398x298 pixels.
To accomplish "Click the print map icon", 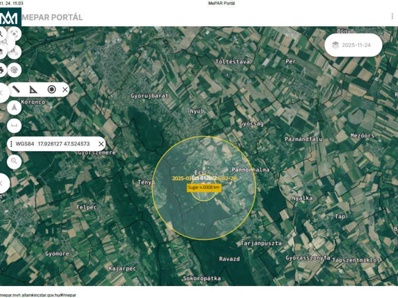I will 1,70.
